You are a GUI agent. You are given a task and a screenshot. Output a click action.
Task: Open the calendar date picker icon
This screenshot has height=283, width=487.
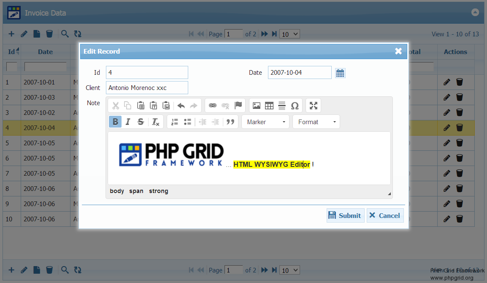[x=340, y=73]
